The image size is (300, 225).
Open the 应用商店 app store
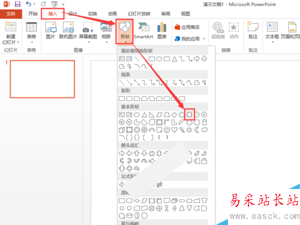[187, 27]
